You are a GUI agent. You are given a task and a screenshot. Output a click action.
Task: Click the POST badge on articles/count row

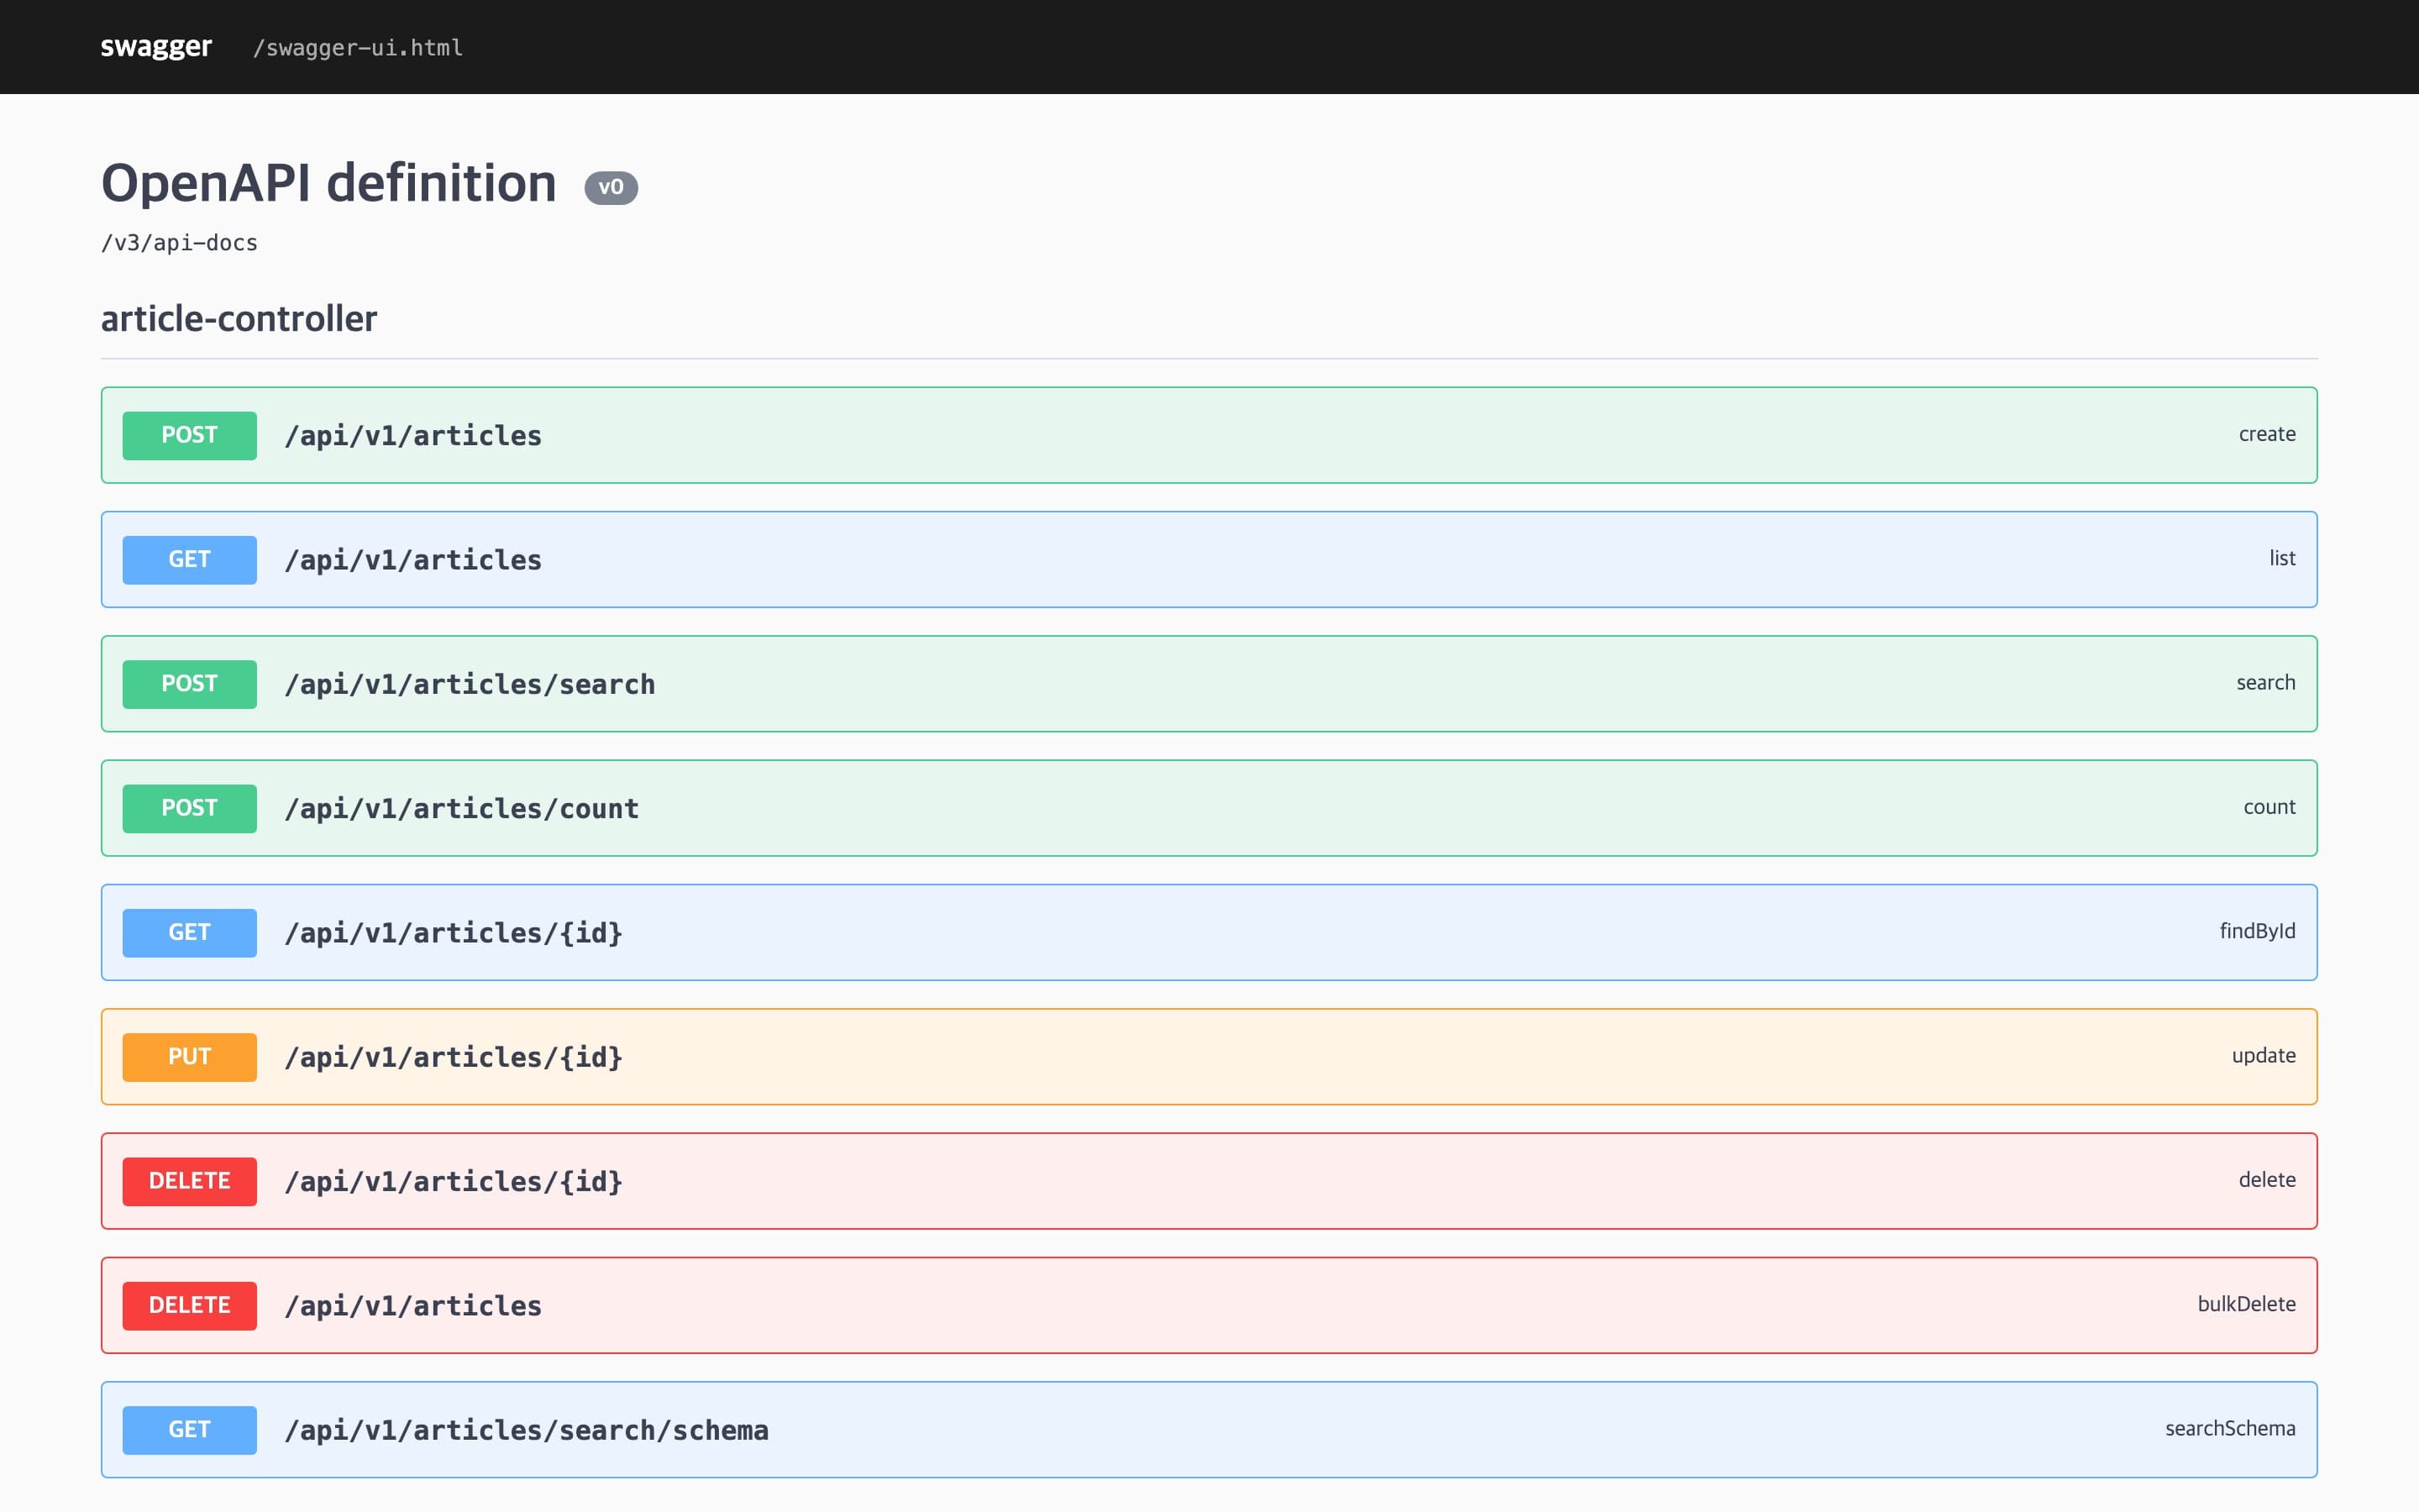pyautogui.click(x=189, y=808)
